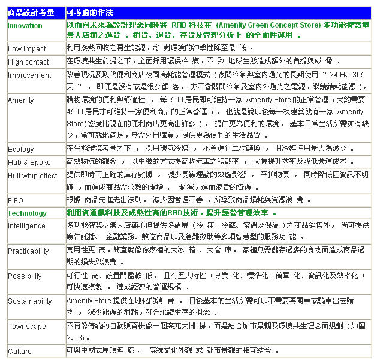
Task: Click the Bull whip effect label
Action: (32, 176)
